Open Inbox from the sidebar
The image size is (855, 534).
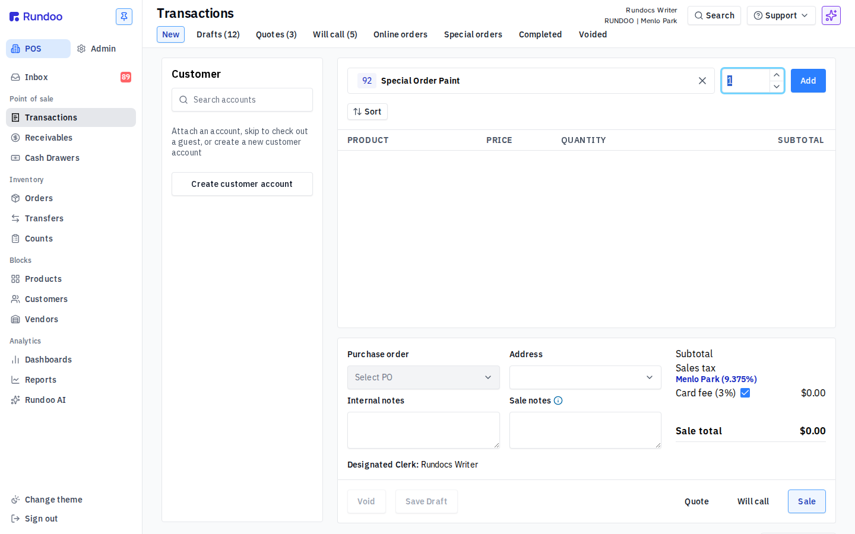click(71, 77)
